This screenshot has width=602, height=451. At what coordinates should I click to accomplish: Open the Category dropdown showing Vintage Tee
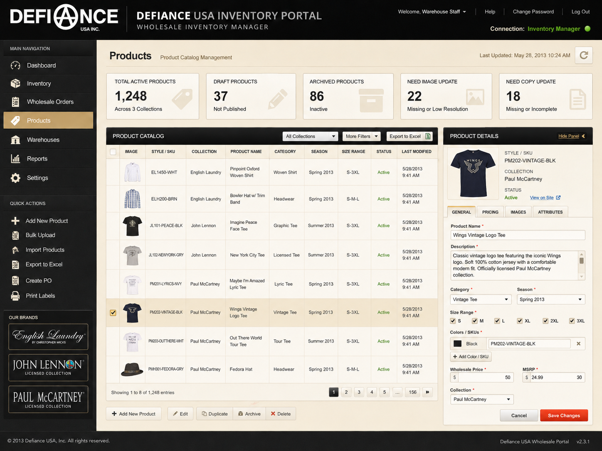(481, 299)
